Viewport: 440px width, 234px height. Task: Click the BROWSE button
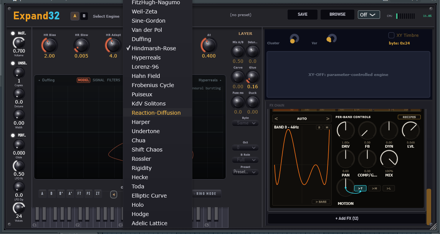tap(337, 14)
